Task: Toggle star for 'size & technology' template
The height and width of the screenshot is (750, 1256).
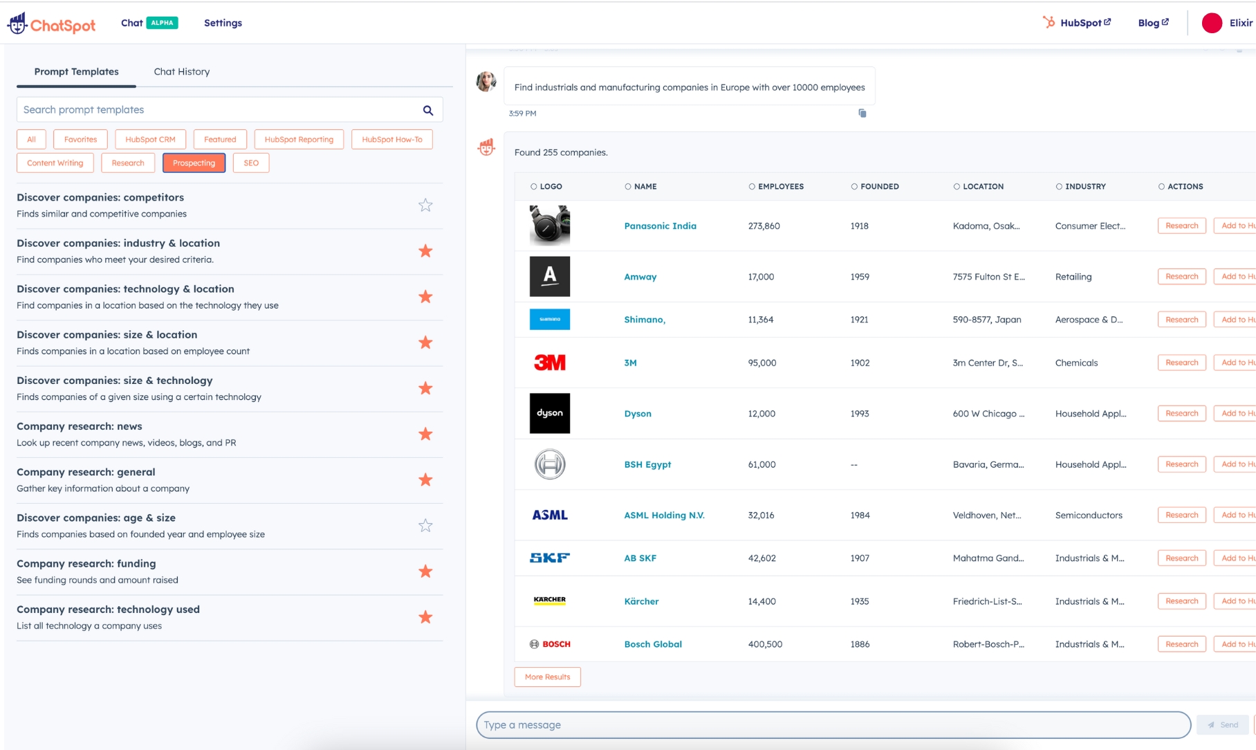Action: click(x=425, y=388)
